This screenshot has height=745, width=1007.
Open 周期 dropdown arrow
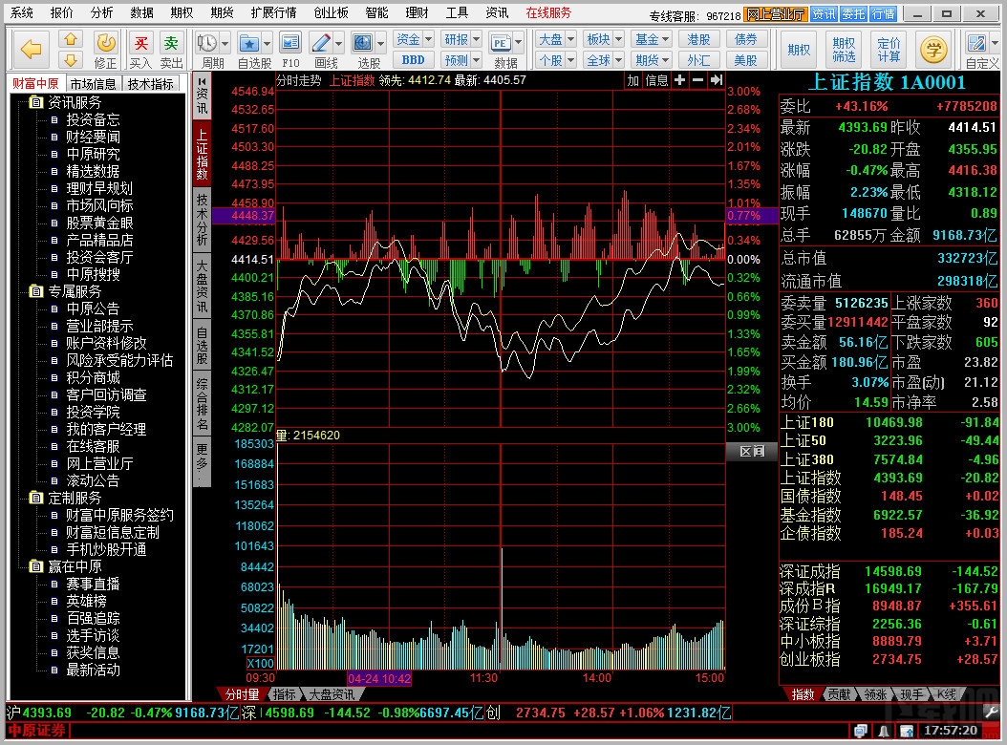click(x=225, y=44)
